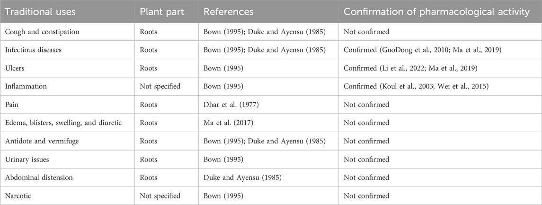Click the Infectious diseases row label
542x205 pixels.
tap(33, 50)
